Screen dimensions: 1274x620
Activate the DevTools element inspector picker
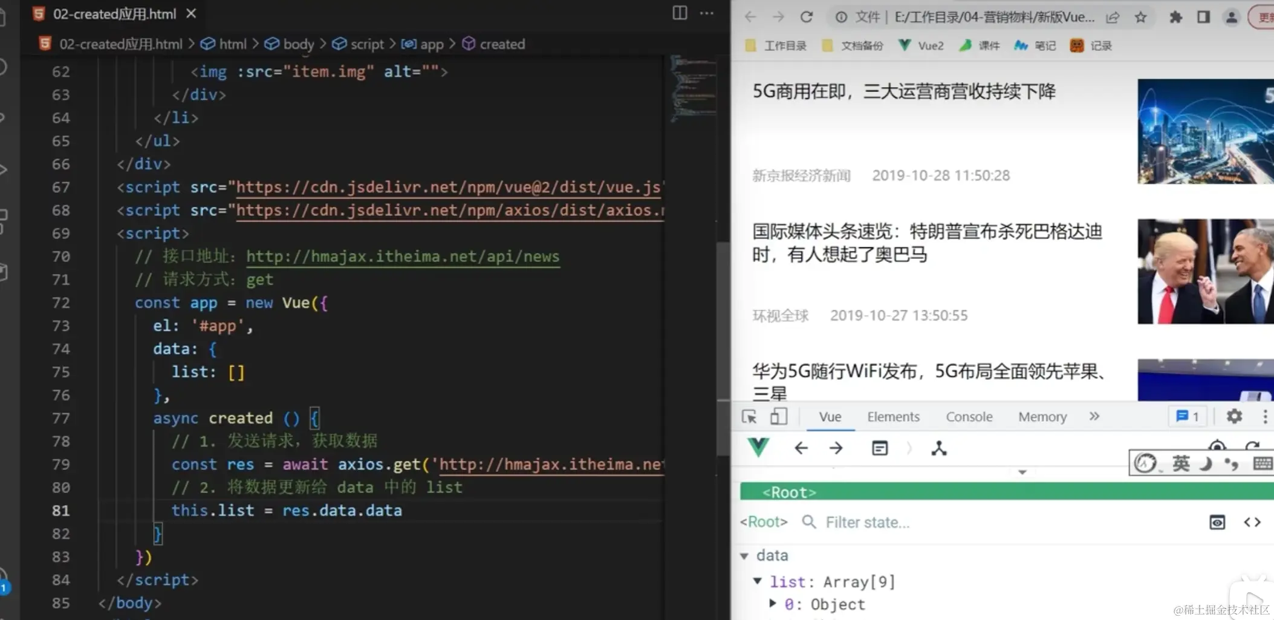(x=749, y=417)
